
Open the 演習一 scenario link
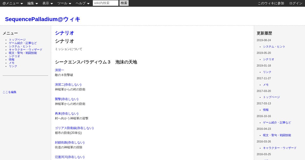coord(59,70)
